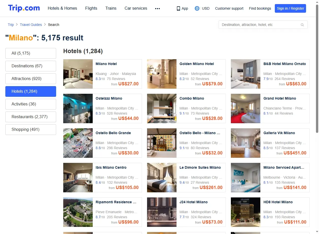
Task: Click Sign in / Register button
Action: click(290, 8)
